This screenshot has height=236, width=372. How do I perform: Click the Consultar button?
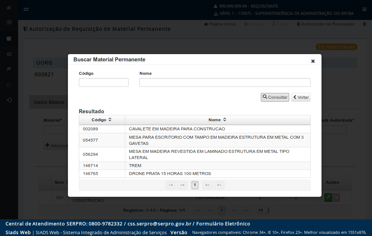275,97
